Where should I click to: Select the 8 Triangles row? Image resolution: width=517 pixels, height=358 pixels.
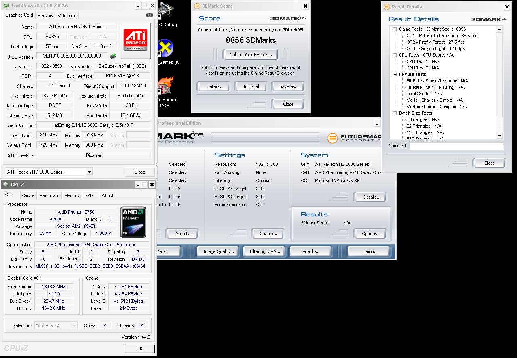point(423,119)
